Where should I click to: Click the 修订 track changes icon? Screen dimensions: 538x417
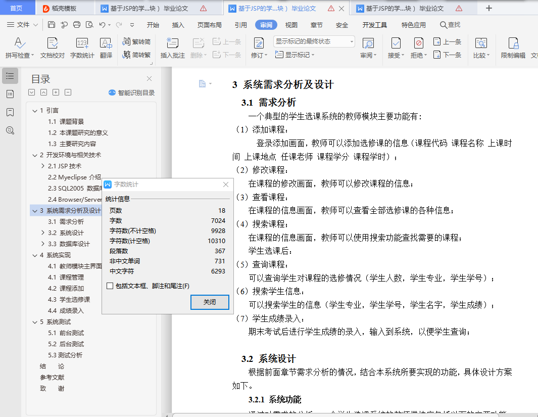(x=259, y=43)
